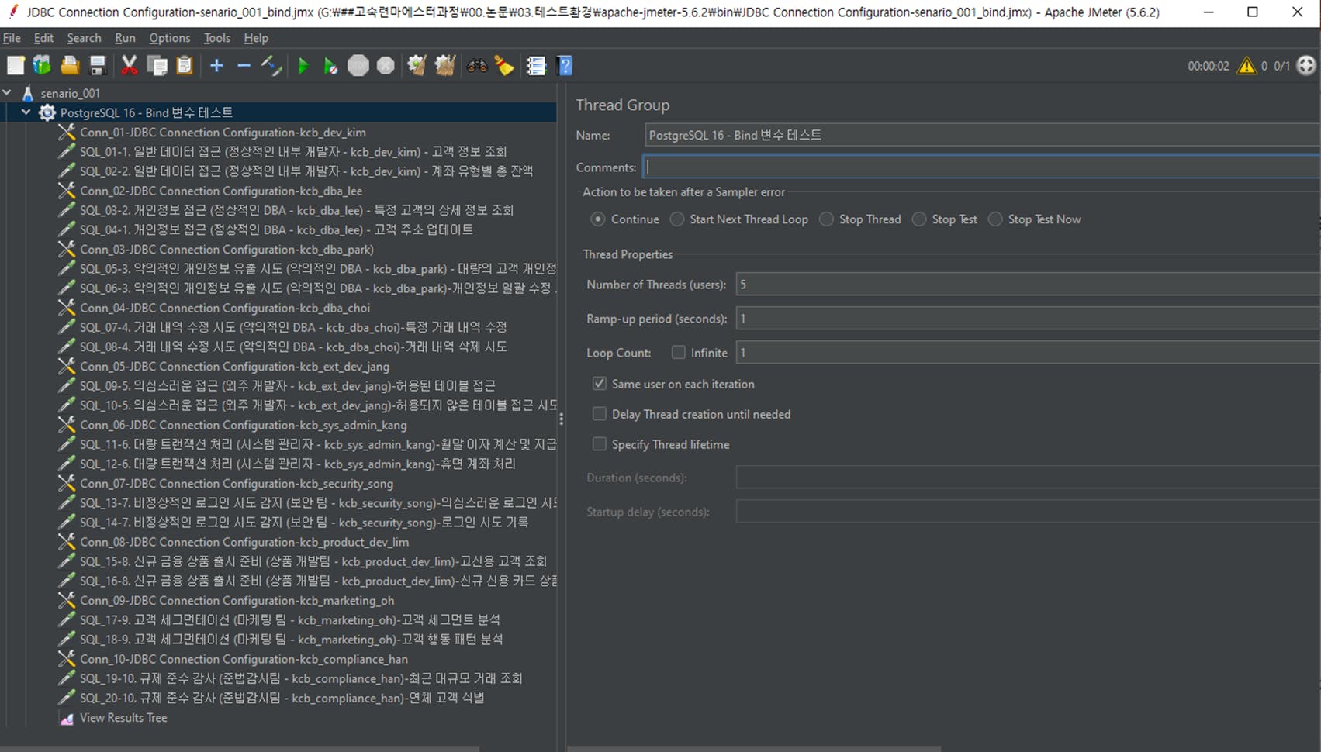Open the Search menu

[x=84, y=38]
